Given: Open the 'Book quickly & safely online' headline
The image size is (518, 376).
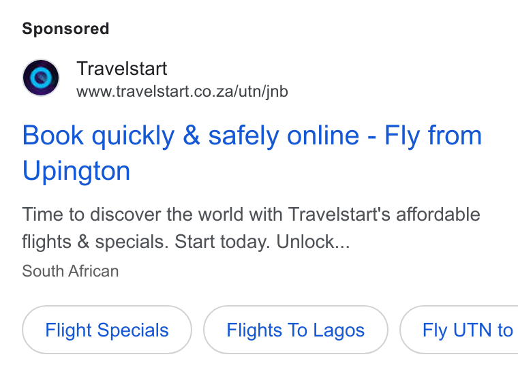Looking at the screenshot, I should tap(252, 153).
